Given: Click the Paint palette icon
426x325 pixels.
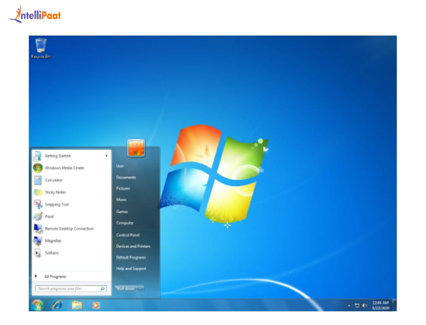Looking at the screenshot, I should [x=38, y=217].
